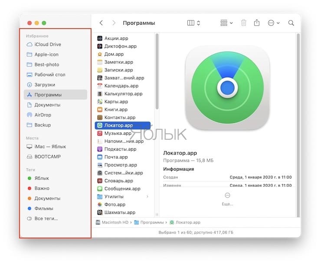Screen dimensions: 321x264
Task: Go forward with the right chevron button
Action: coord(114,23)
